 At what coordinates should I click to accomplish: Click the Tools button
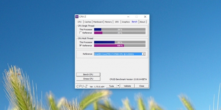(x=111, y=86)
